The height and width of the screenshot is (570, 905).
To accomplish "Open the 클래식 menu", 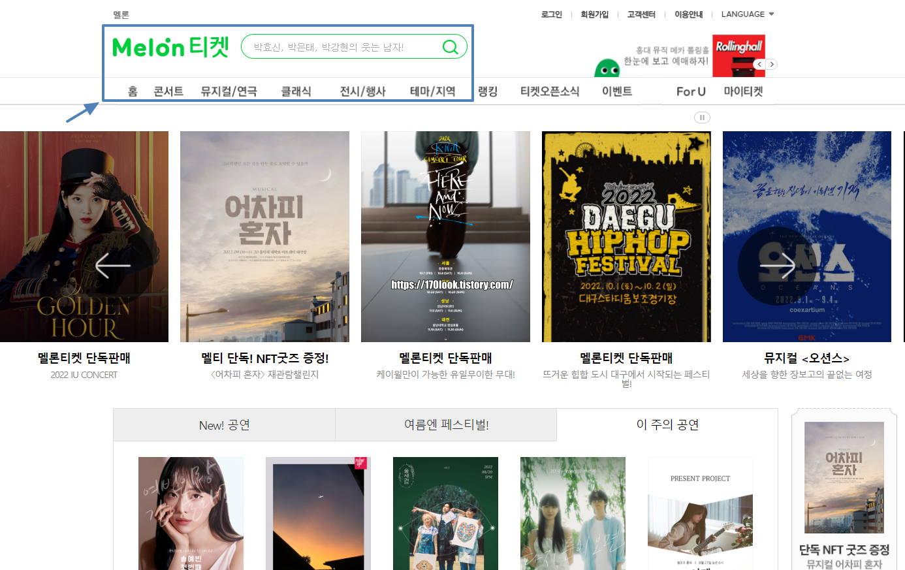I will 296,91.
